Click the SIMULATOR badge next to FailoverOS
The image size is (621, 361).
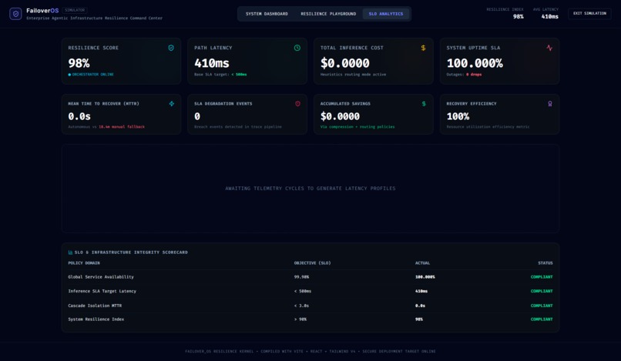pyautogui.click(x=75, y=10)
